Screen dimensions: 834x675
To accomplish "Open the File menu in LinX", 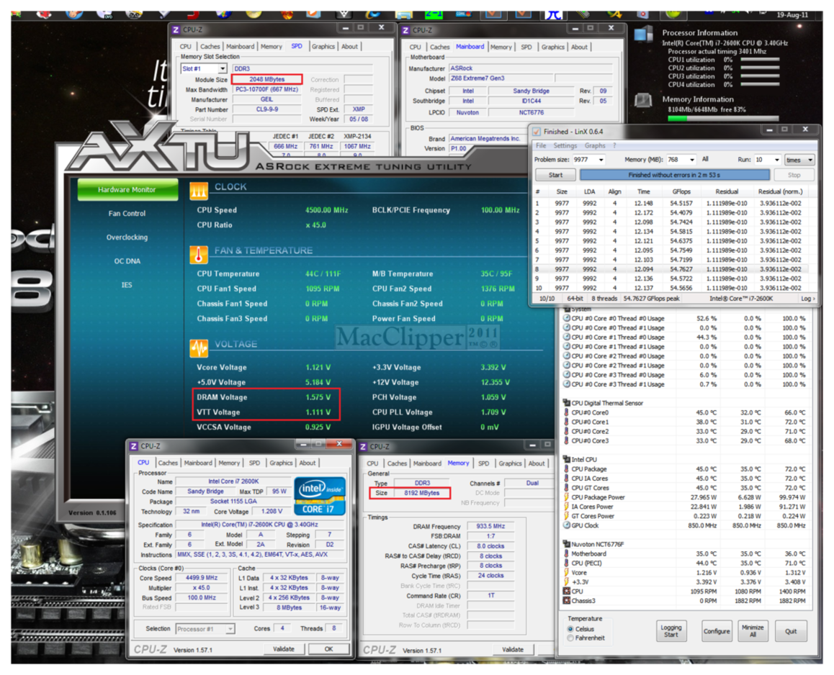I will [x=541, y=145].
